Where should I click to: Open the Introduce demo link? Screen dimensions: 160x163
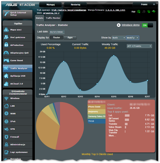131,25
